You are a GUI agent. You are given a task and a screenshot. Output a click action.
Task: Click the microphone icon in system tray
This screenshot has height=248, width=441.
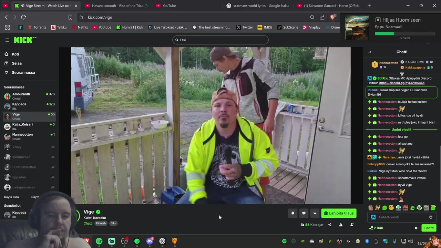pos(394,241)
